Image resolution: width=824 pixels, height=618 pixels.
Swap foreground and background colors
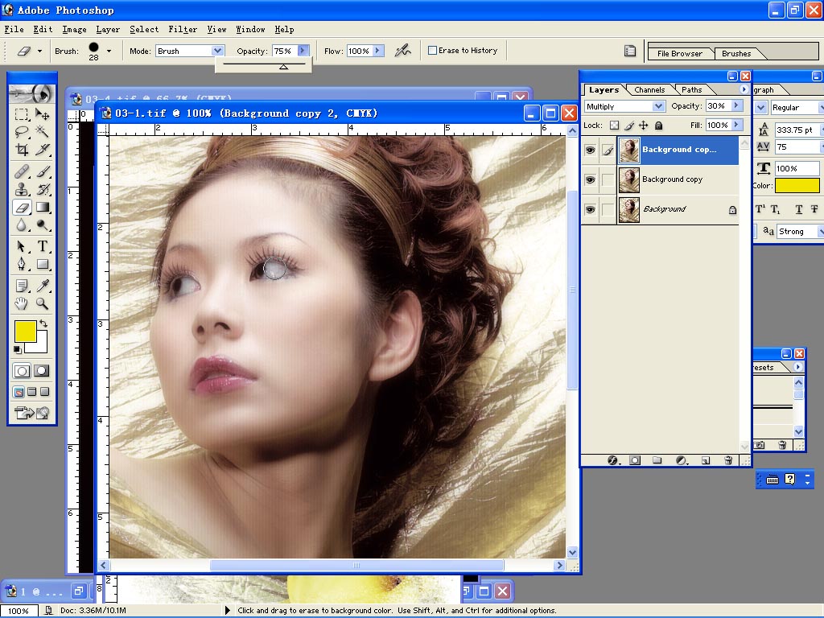click(x=43, y=323)
